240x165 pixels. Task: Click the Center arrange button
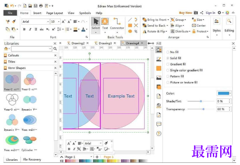(x=199, y=25)
